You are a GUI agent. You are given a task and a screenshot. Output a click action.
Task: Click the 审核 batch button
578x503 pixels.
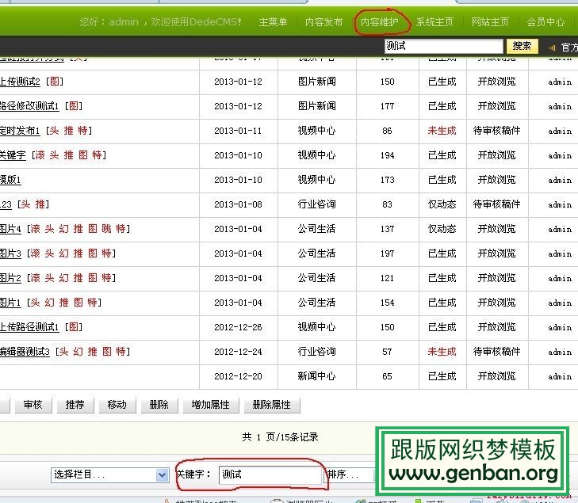pos(33,405)
